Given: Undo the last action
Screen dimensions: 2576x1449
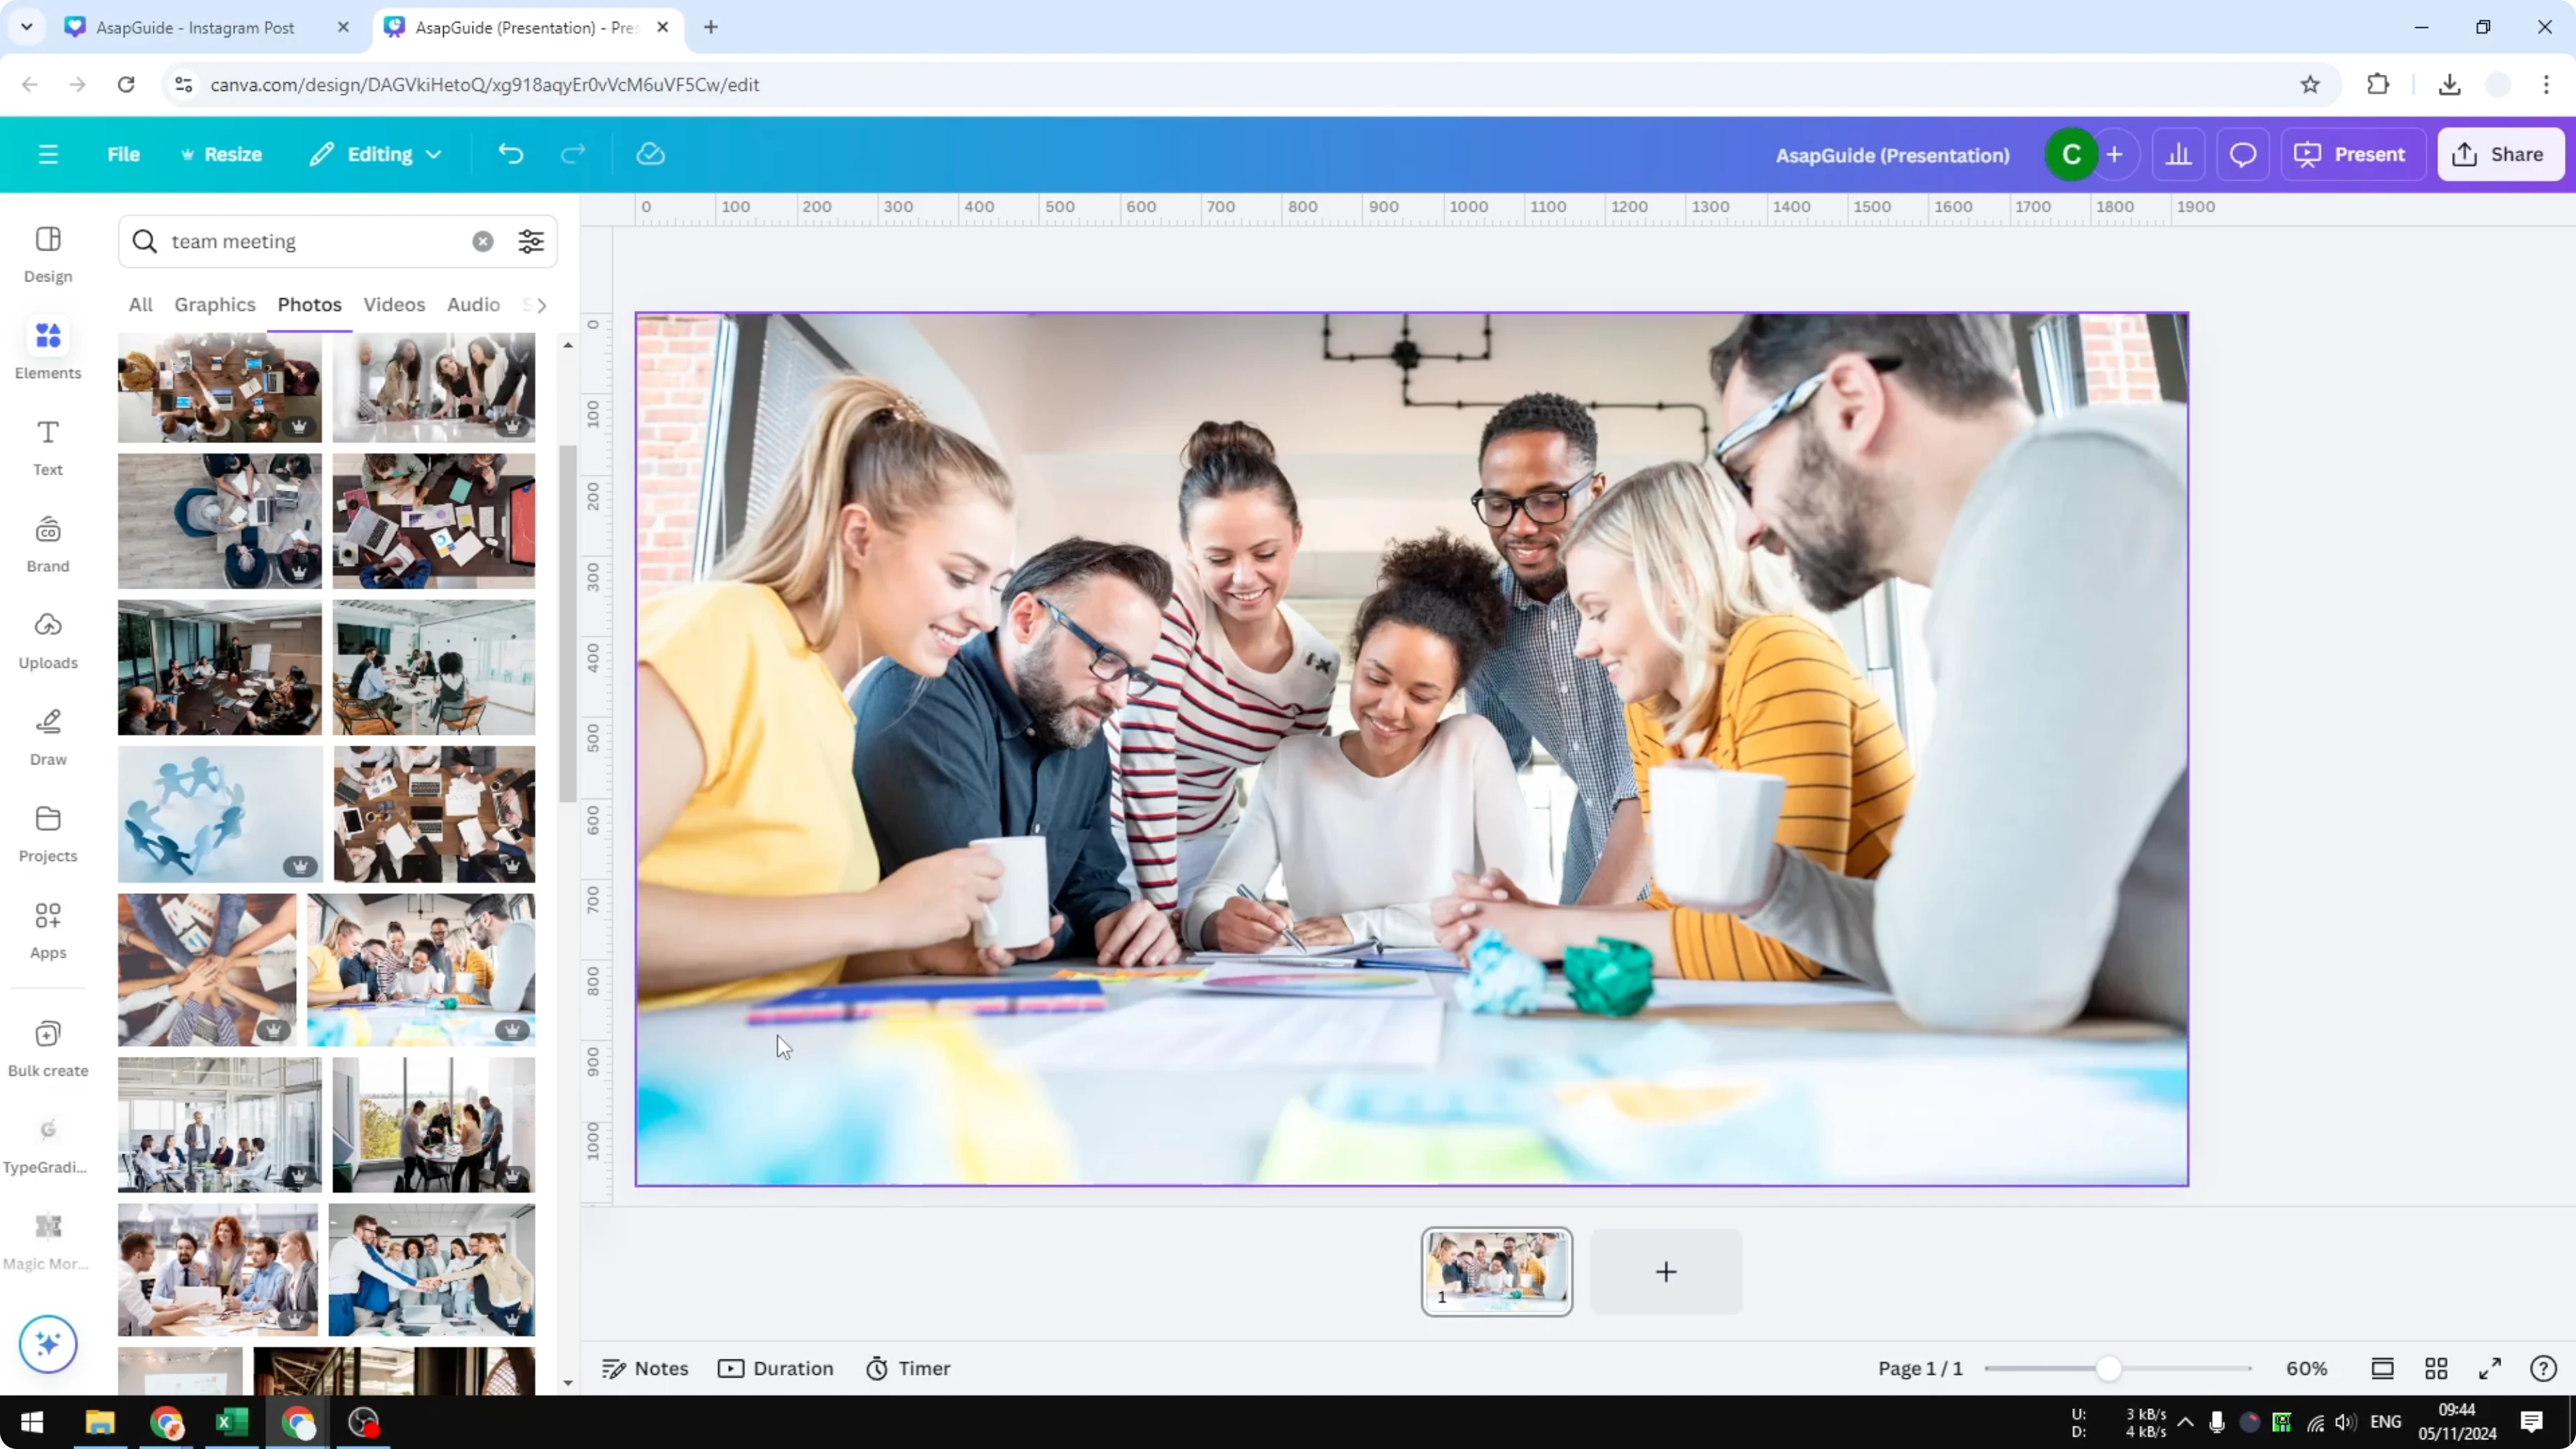Looking at the screenshot, I should coord(510,154).
